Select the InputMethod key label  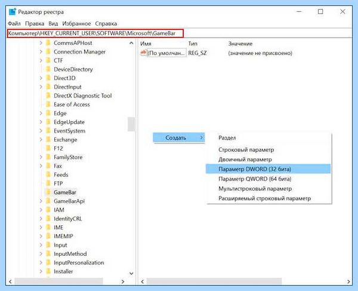click(70, 254)
